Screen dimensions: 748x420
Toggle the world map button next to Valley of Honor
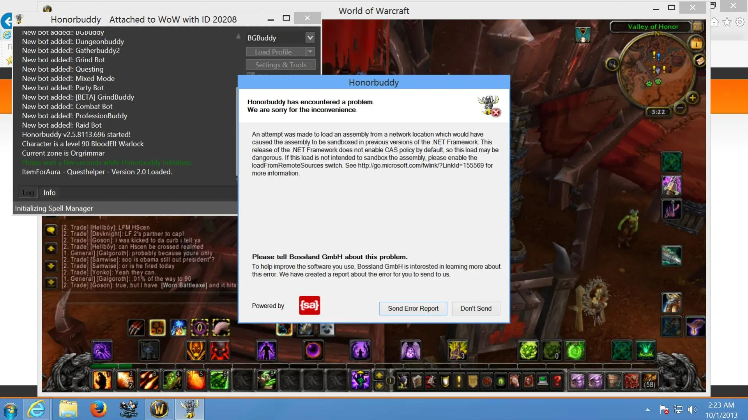(x=697, y=26)
